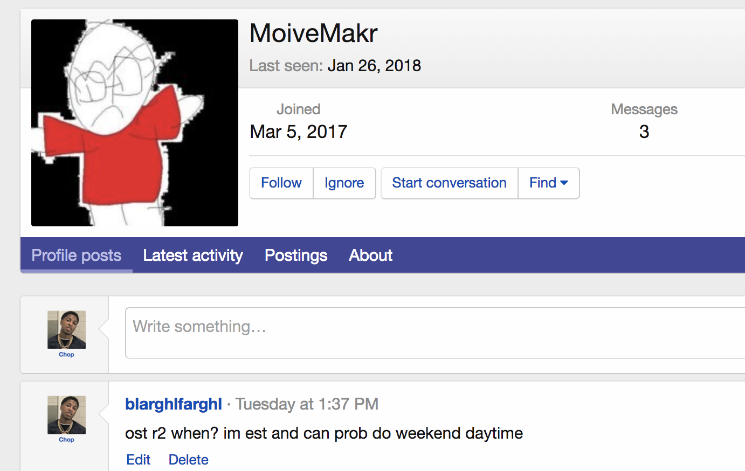The width and height of the screenshot is (745, 471).
Task: Edit the profile post
Action: (x=138, y=460)
